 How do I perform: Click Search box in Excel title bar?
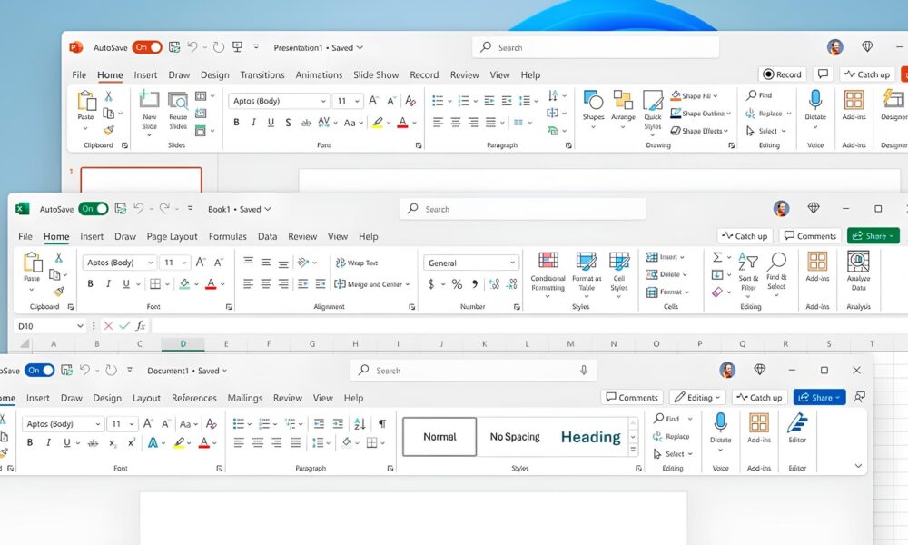(x=522, y=209)
